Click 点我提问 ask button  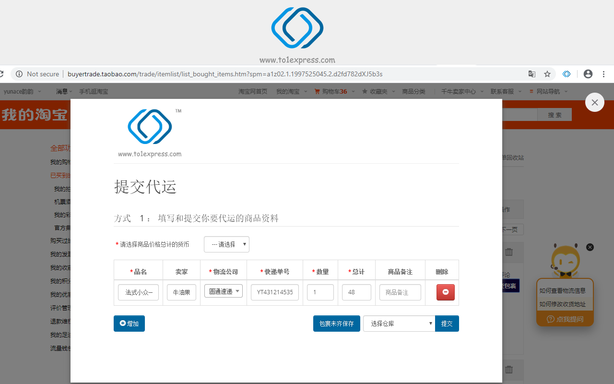pos(565,319)
